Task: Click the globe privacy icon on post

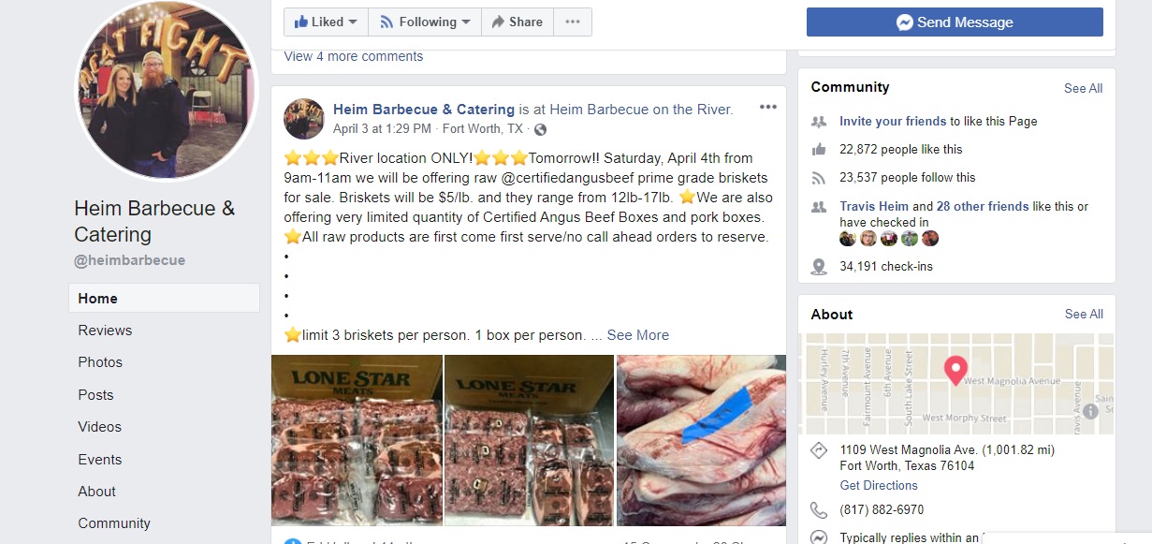Action: [x=540, y=129]
